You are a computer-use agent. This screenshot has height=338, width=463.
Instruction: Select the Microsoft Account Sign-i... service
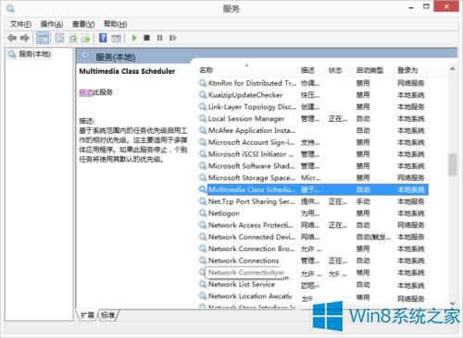313,142
